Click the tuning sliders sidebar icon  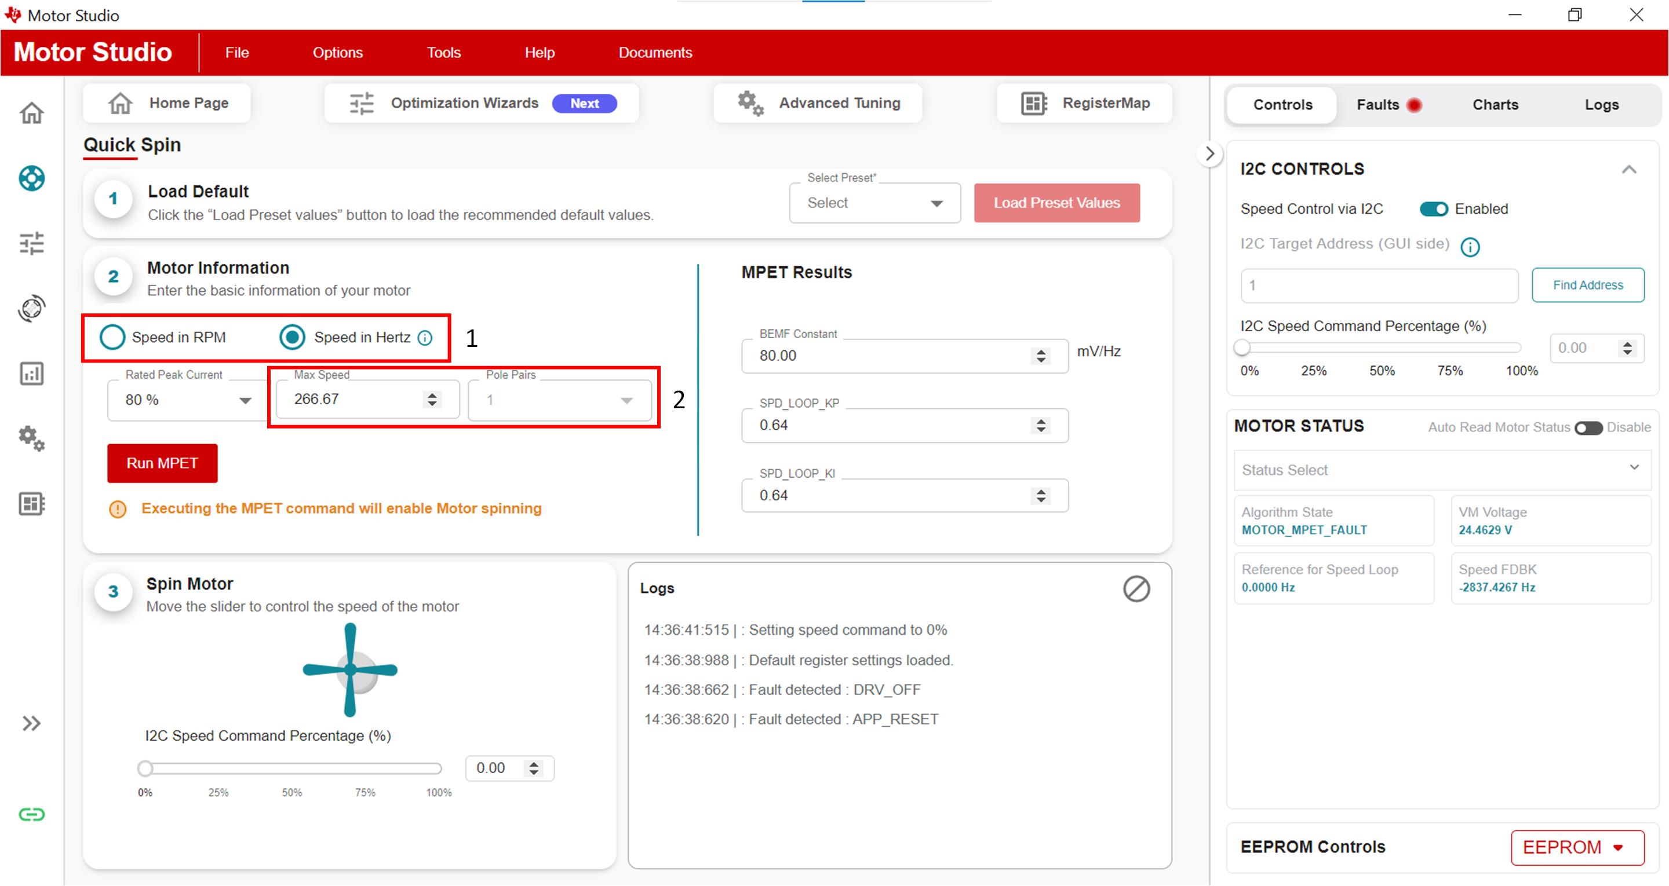[x=31, y=244]
